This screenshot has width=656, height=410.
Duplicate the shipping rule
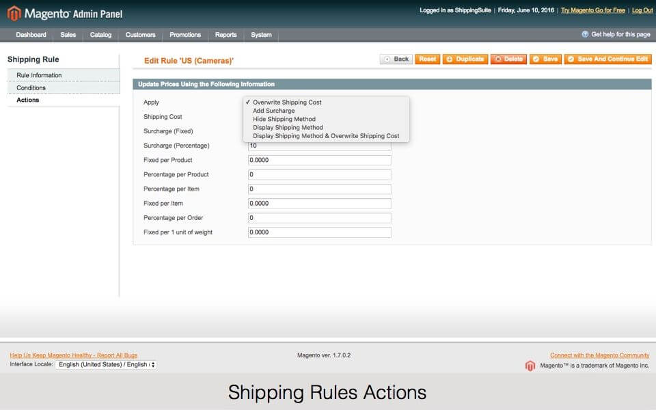click(x=465, y=59)
